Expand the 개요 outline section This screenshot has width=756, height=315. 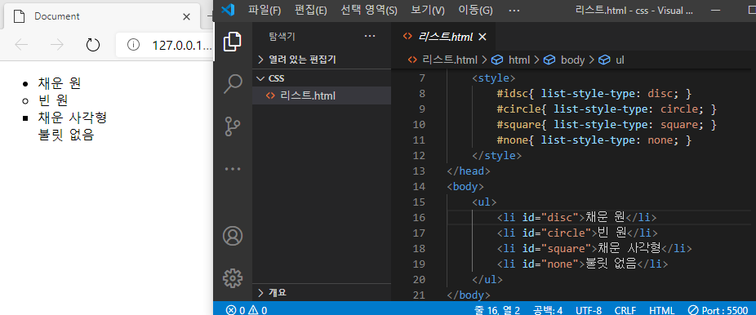pyautogui.click(x=322, y=292)
